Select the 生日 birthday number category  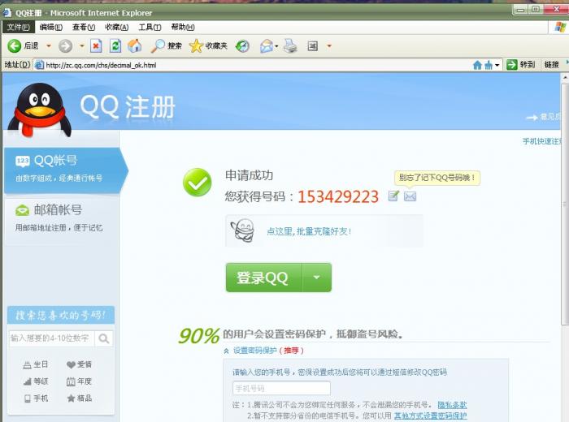[36, 364]
